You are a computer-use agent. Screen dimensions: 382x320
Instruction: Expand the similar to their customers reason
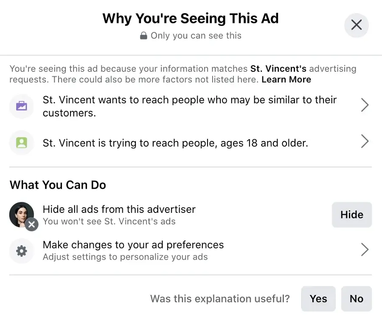pyautogui.click(x=364, y=105)
